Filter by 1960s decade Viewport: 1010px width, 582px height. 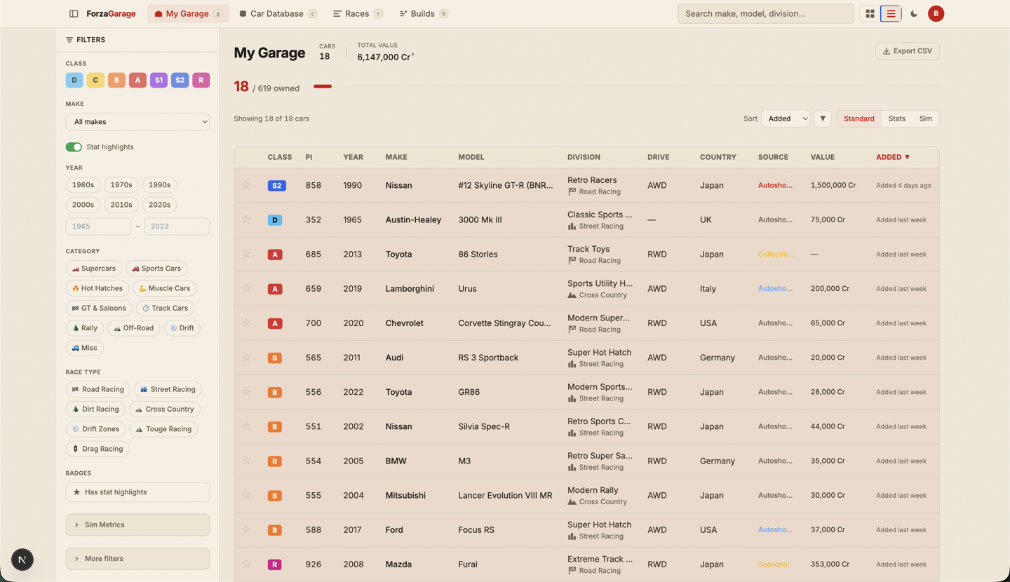[83, 185]
